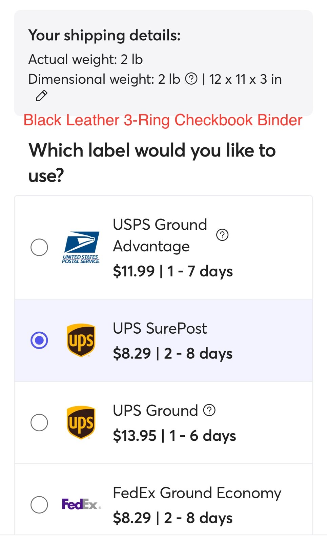
Task: Click the FedEx Ground Economy title
Action: pos(197,493)
